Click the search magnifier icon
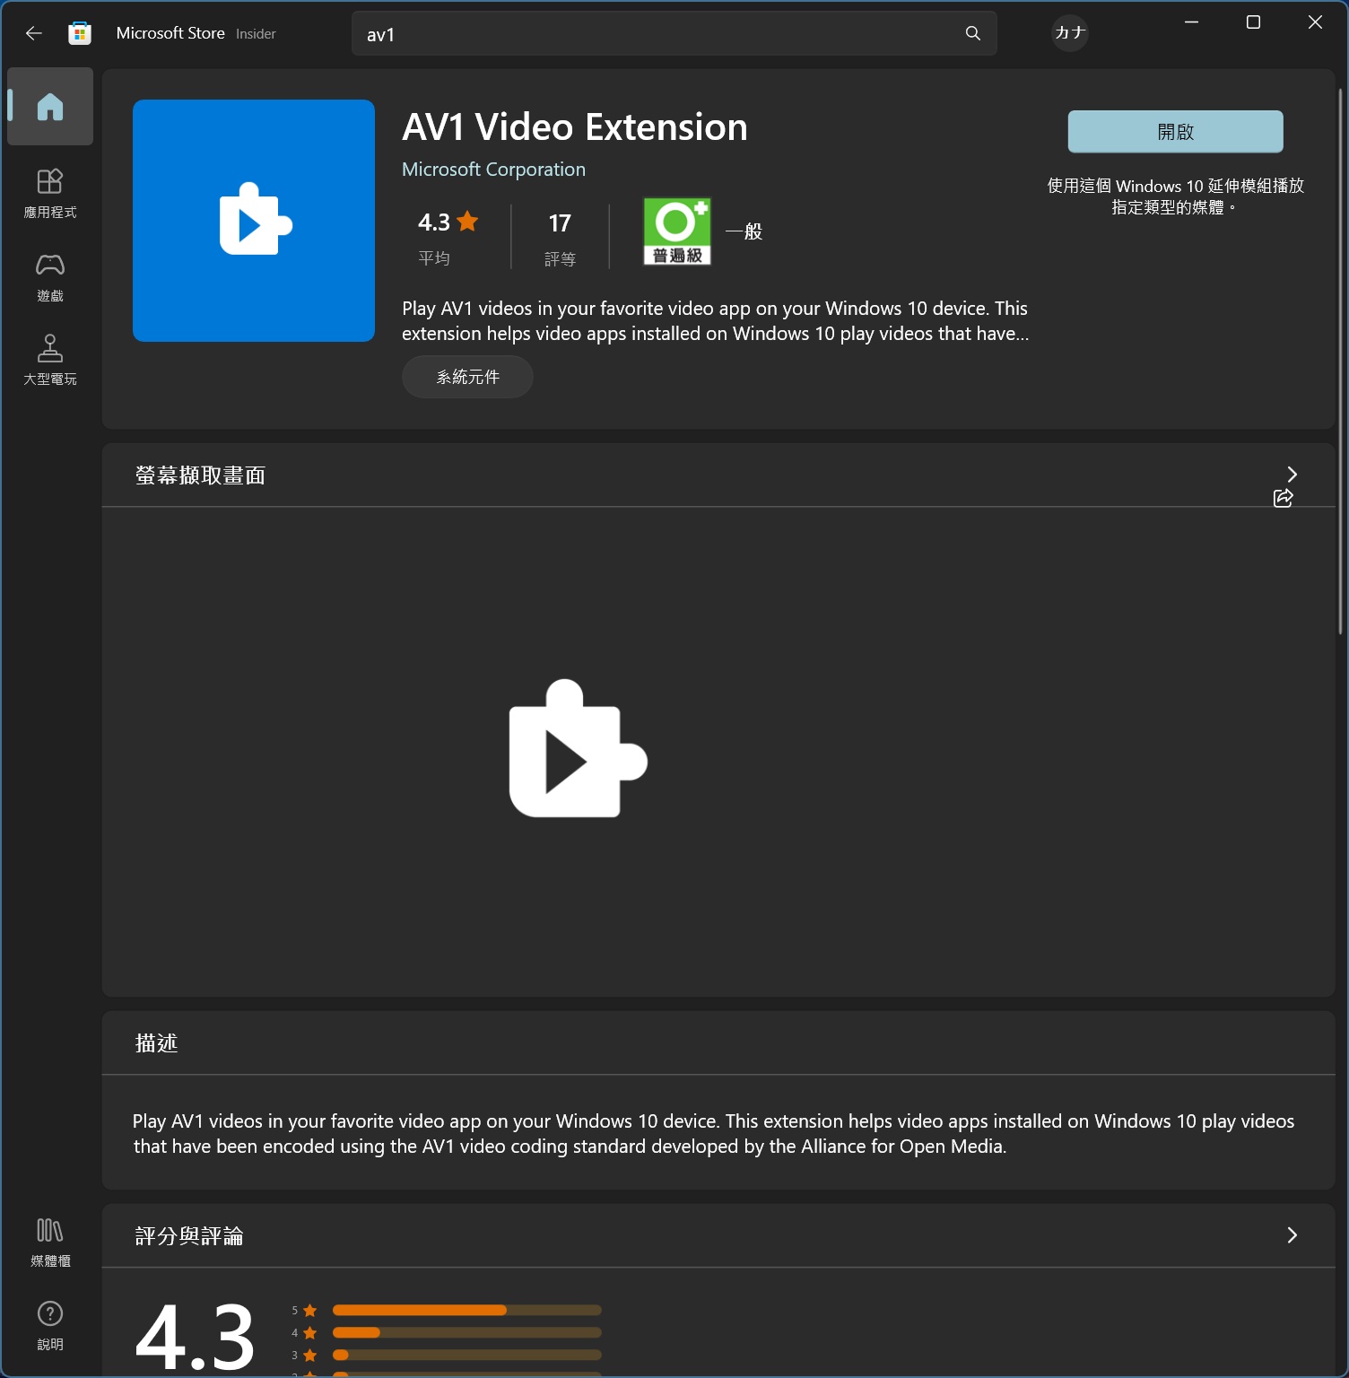This screenshot has height=1378, width=1349. 973,33
